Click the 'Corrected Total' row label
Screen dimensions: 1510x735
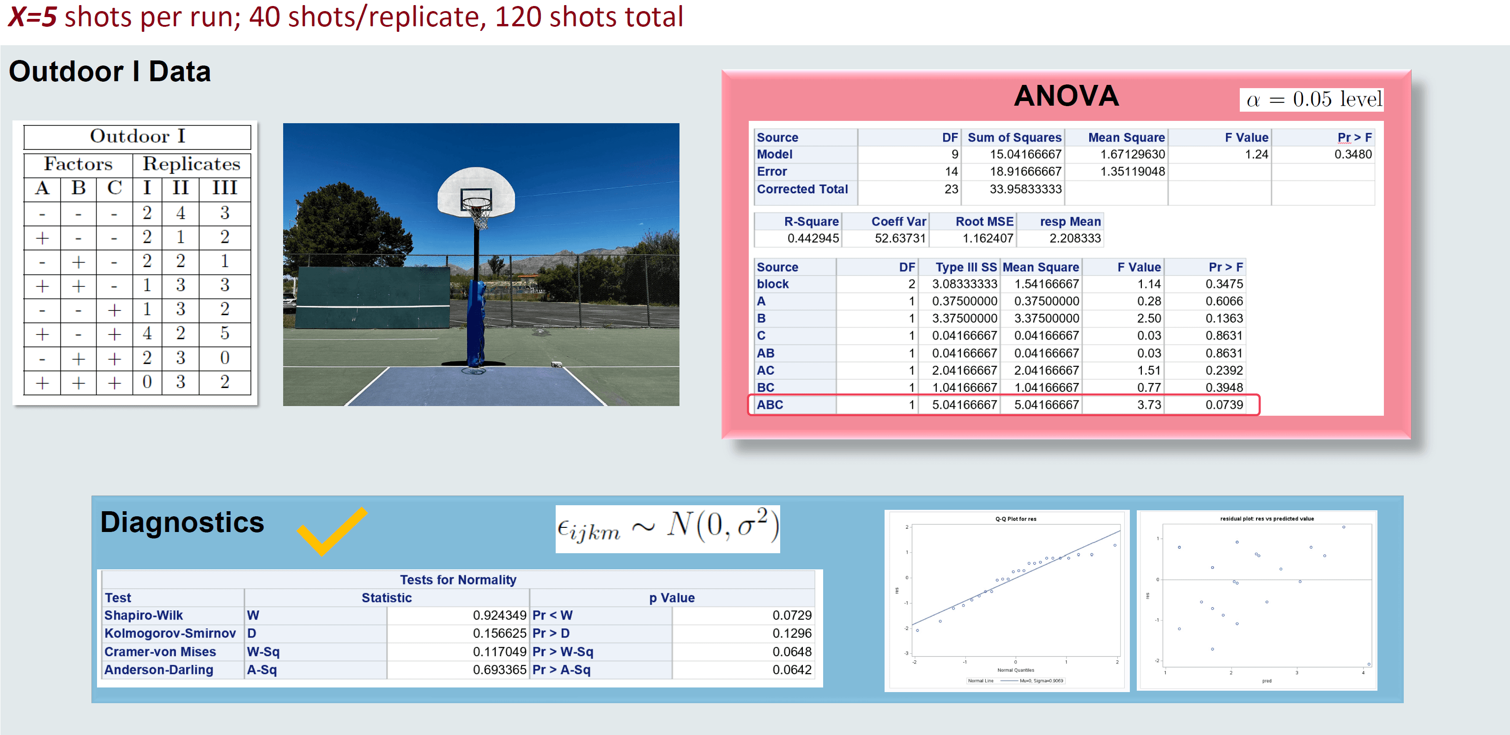[802, 189]
